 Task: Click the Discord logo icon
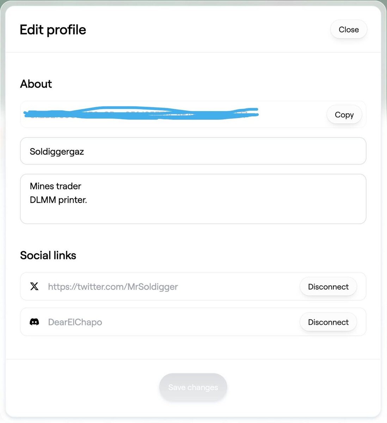pos(34,322)
